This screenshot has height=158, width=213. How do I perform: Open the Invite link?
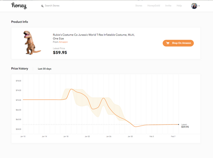point(168,6)
